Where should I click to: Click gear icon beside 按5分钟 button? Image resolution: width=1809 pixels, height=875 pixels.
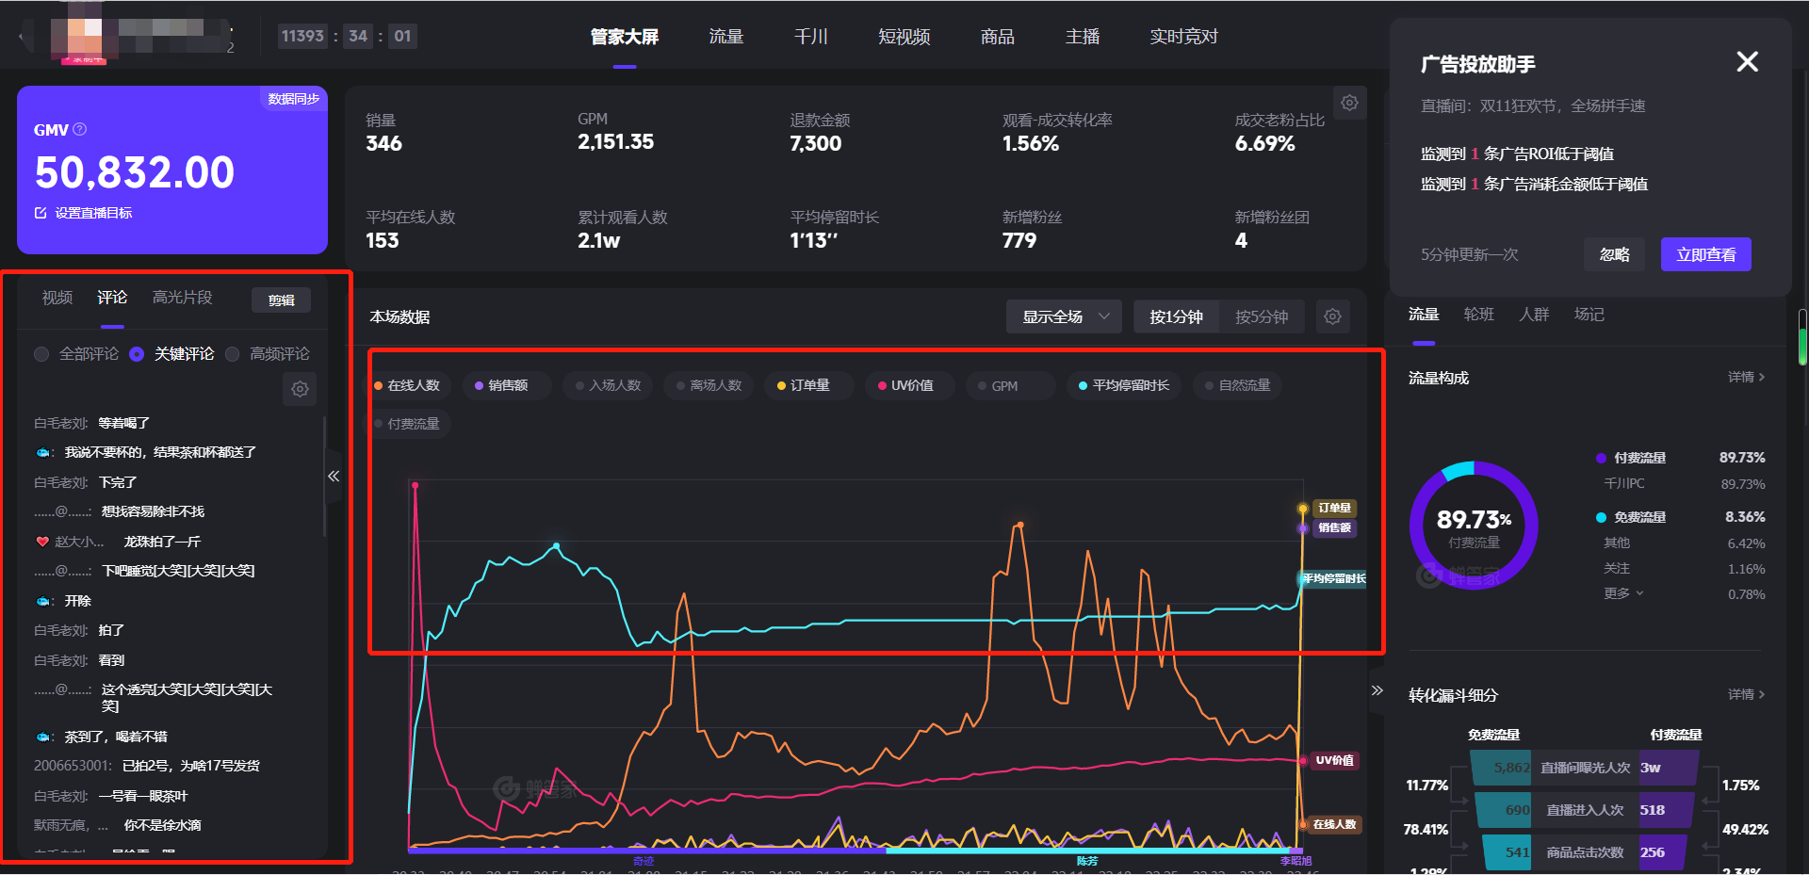coord(1332,316)
